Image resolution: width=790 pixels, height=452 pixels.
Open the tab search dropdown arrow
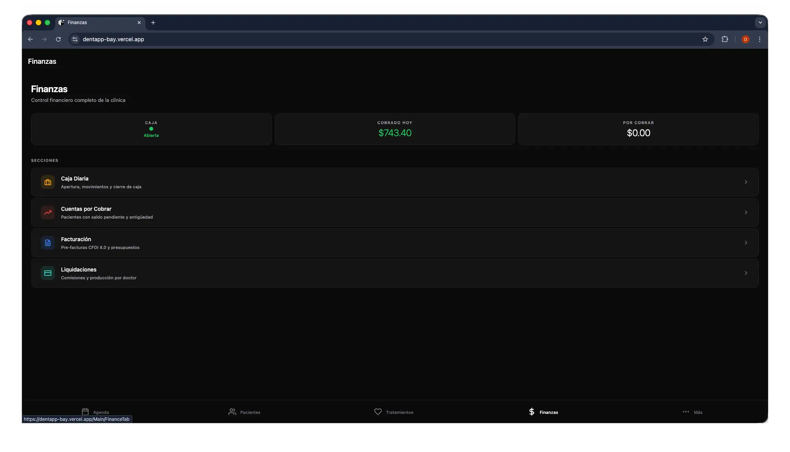760,23
